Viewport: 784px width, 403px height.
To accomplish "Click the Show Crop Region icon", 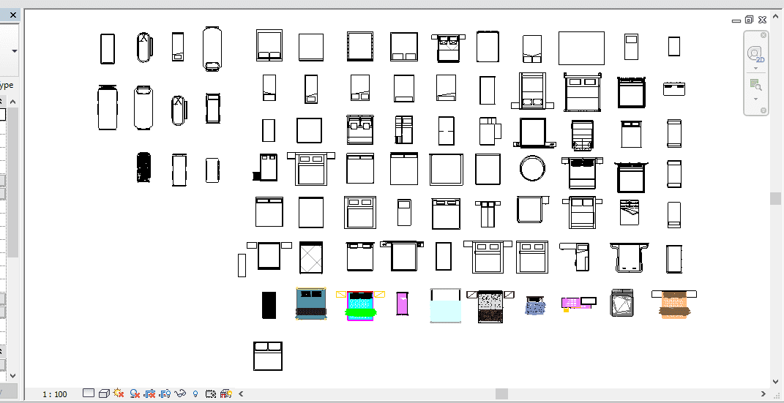I will (x=165, y=393).
